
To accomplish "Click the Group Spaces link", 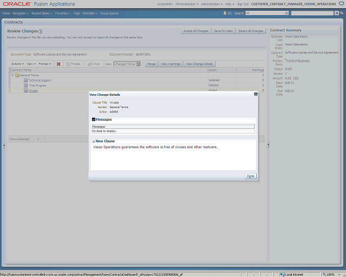I will pos(109,13).
